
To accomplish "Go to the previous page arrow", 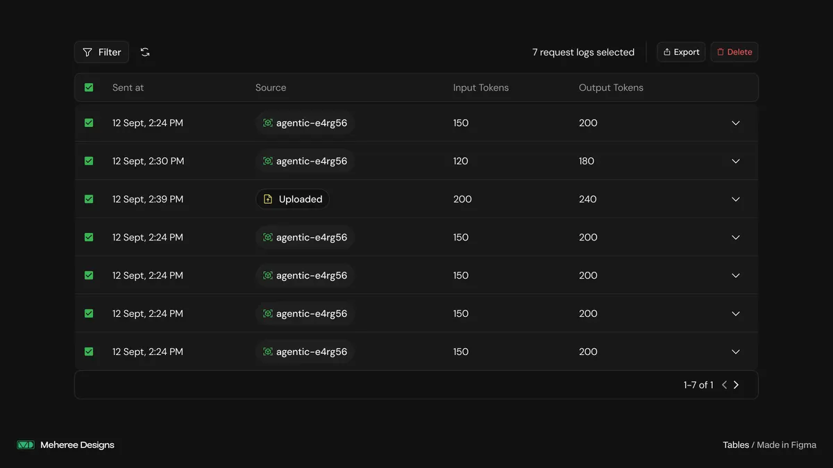I will [x=724, y=385].
